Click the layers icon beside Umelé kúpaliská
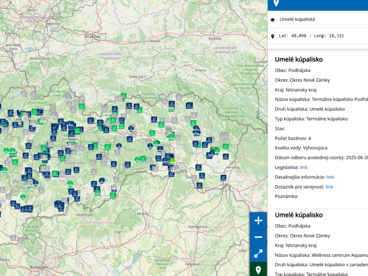The image size is (368, 276). [x=273, y=20]
